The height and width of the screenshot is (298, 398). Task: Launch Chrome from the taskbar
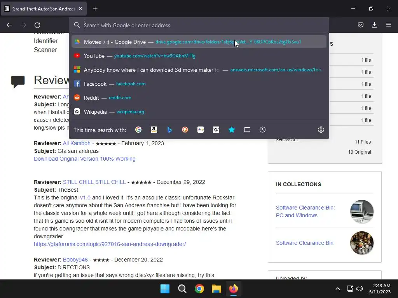pyautogui.click(x=199, y=289)
